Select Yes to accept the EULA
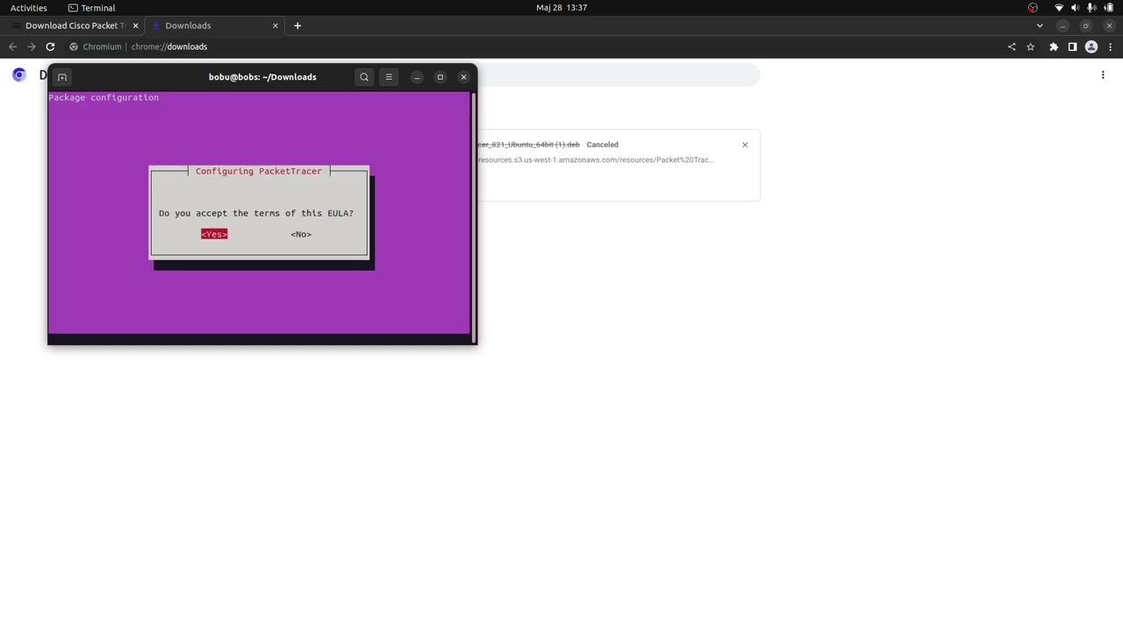The image size is (1123, 631). pos(214,234)
